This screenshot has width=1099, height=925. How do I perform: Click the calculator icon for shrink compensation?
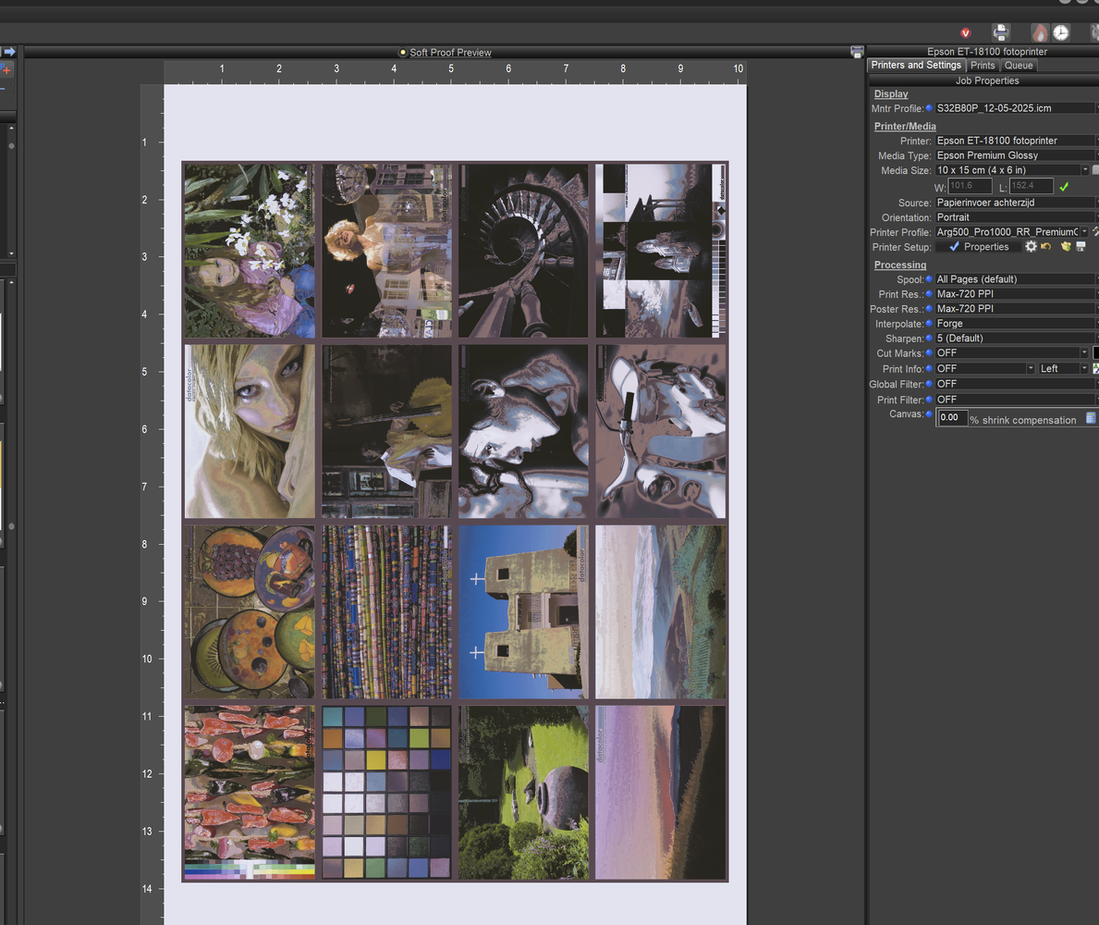click(1091, 418)
